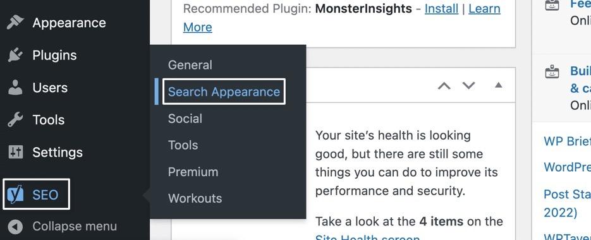Move the Site Health widget down

click(x=469, y=85)
